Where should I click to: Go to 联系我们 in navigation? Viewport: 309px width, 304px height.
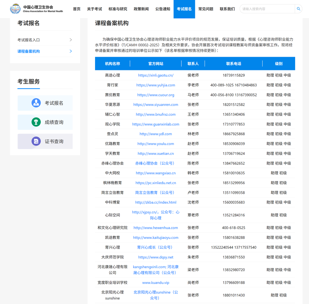[x=227, y=9]
